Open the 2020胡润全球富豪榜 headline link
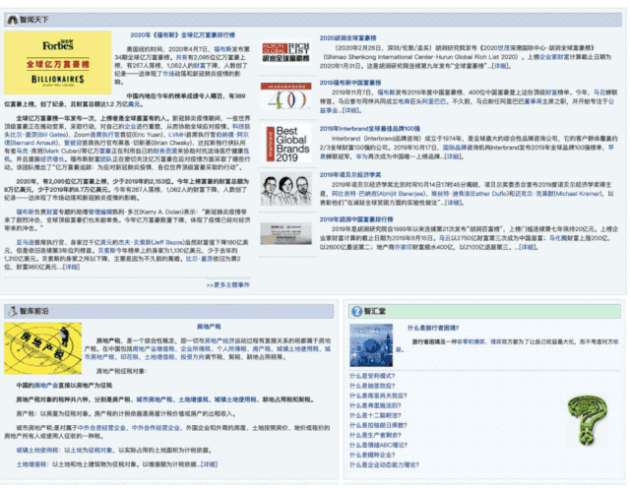 (347, 38)
